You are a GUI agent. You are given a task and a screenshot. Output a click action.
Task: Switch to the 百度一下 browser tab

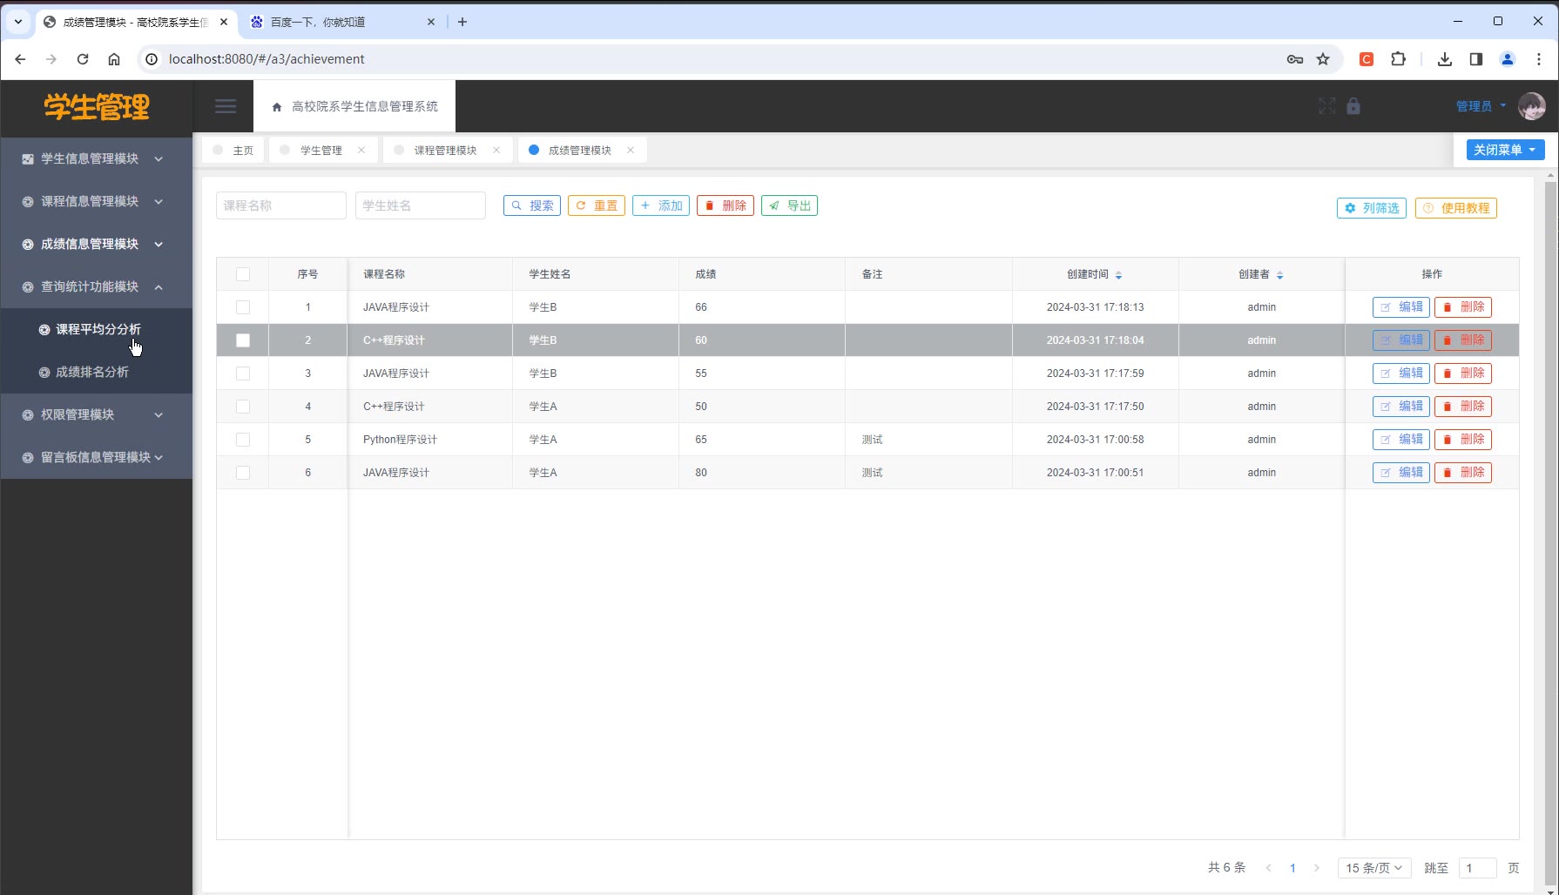click(341, 22)
